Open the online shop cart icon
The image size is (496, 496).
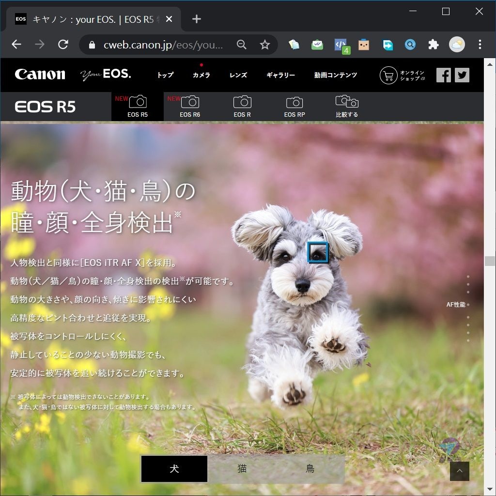pos(388,75)
